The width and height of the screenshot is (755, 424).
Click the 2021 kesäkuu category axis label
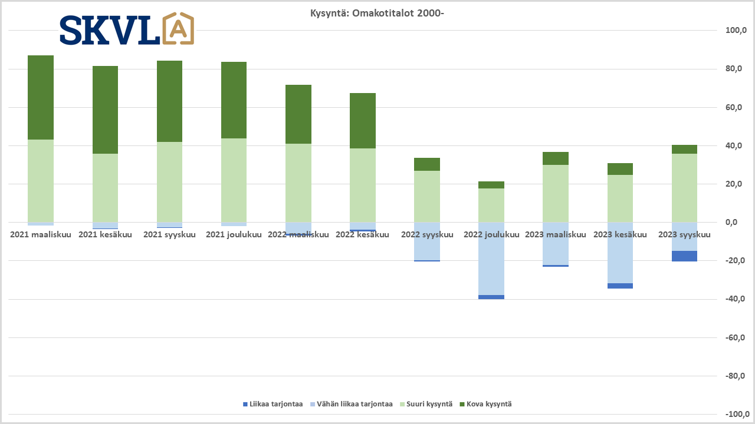(x=105, y=234)
